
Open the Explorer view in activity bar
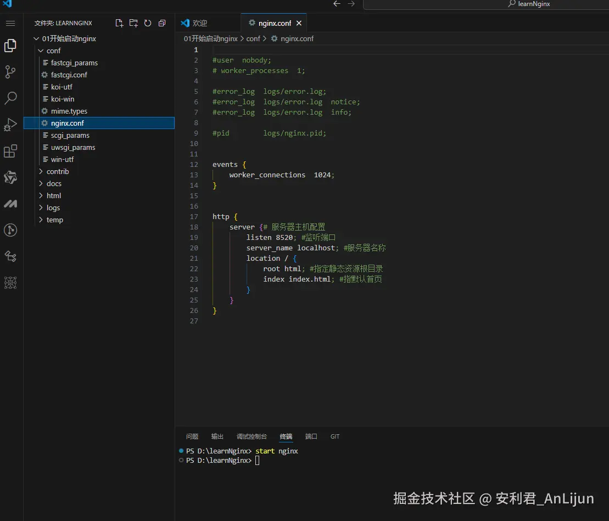point(10,46)
